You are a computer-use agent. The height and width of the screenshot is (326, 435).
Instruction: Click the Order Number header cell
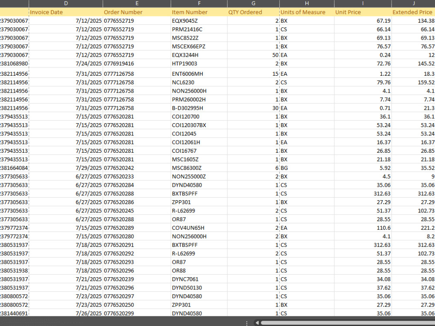point(137,12)
